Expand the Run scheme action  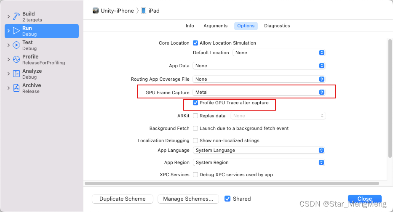[x=8, y=31]
